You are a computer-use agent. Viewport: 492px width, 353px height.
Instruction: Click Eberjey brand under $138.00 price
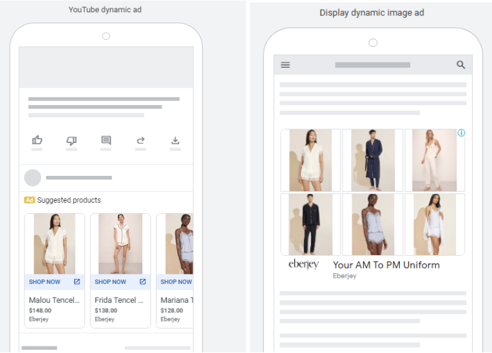(105, 319)
